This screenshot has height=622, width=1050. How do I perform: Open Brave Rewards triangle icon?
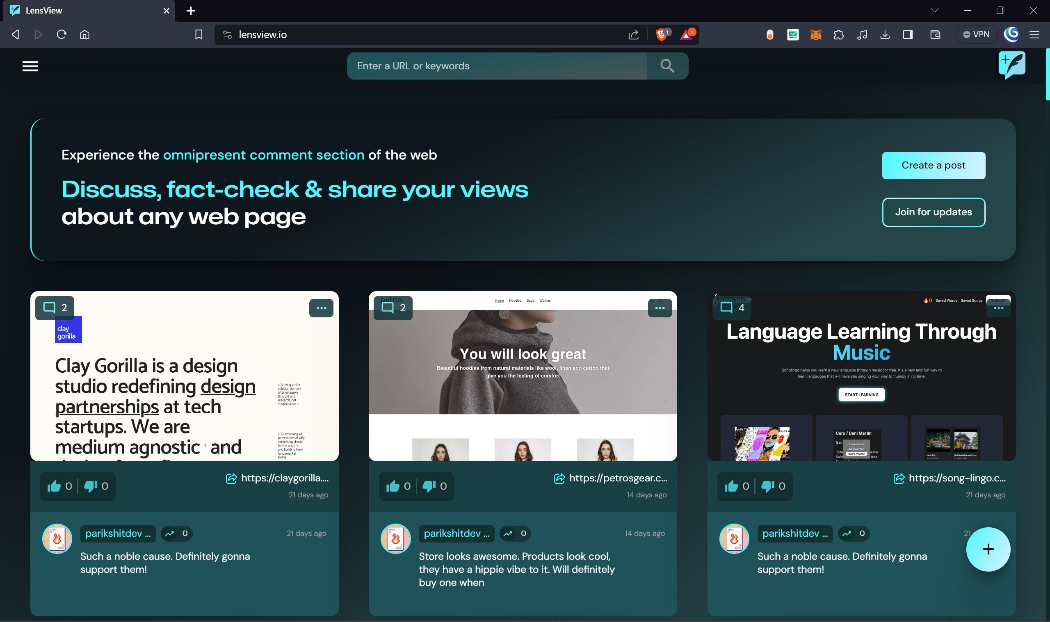tap(687, 34)
